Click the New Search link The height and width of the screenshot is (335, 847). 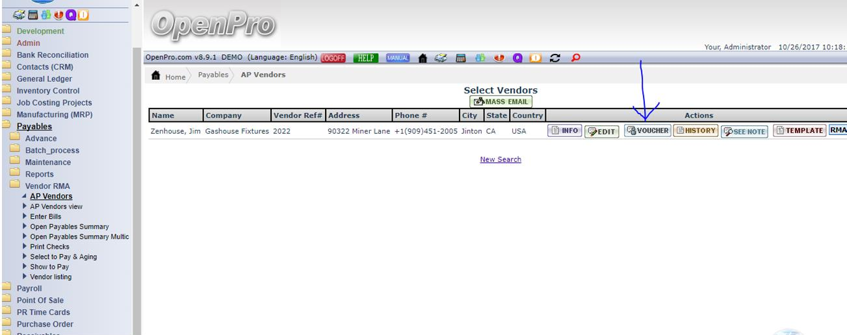[500, 159]
